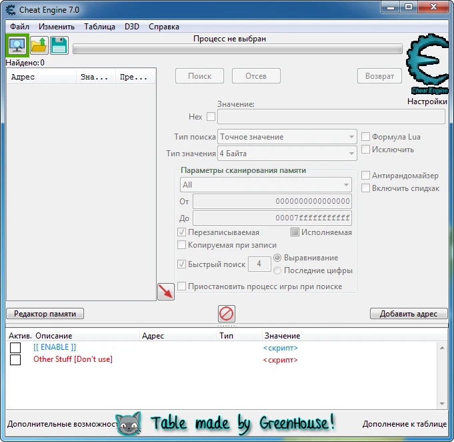Toggle the Исполняемая checkbox

(x=295, y=232)
